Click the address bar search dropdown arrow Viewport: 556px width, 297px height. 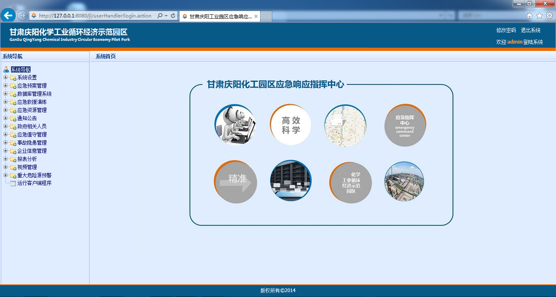click(166, 15)
